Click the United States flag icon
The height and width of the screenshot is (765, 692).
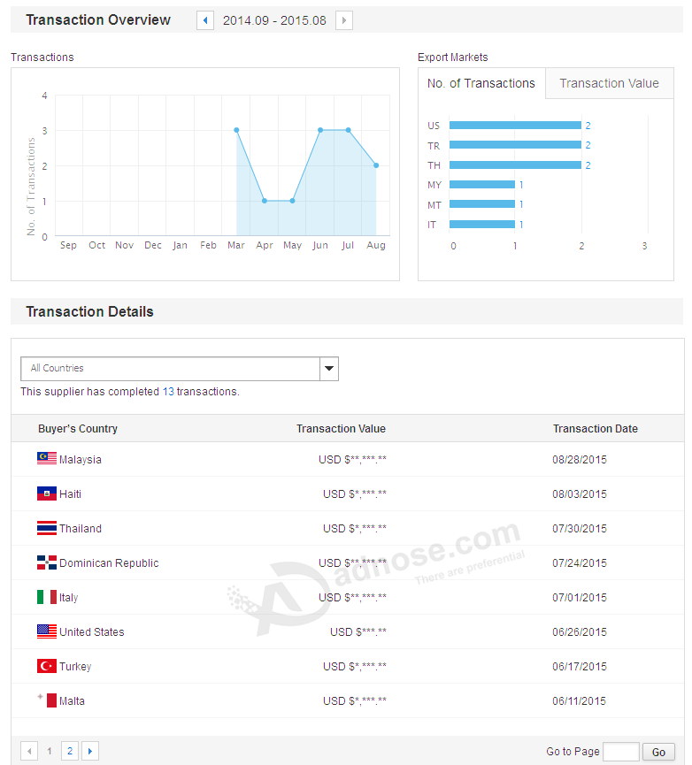(47, 631)
